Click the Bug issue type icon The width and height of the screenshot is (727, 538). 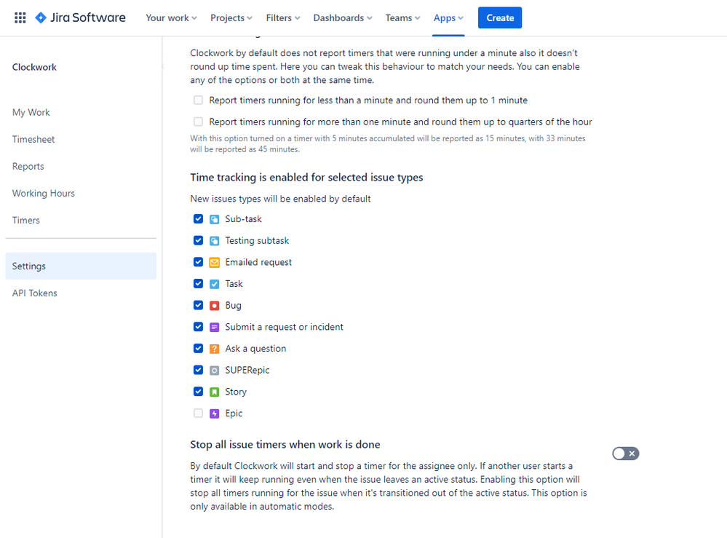(215, 305)
